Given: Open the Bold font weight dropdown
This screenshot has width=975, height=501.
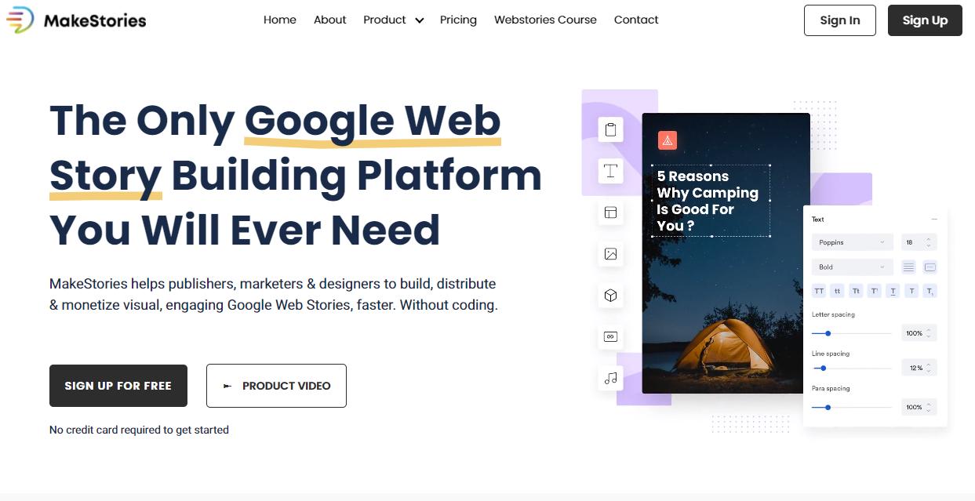Looking at the screenshot, I should [853, 267].
